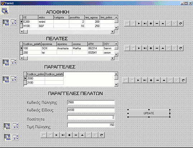Click the down arrow of the ΠΑΡΑΓΓΕΛΙΕΣ grid scrollbar
This screenshot has width=193, height=148.
[116, 85]
